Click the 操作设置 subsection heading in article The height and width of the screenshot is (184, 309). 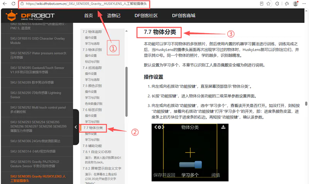[153, 77]
